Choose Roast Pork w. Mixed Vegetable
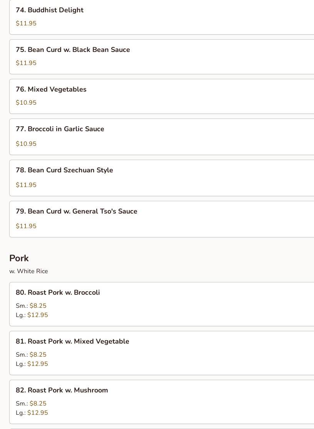 [72, 342]
